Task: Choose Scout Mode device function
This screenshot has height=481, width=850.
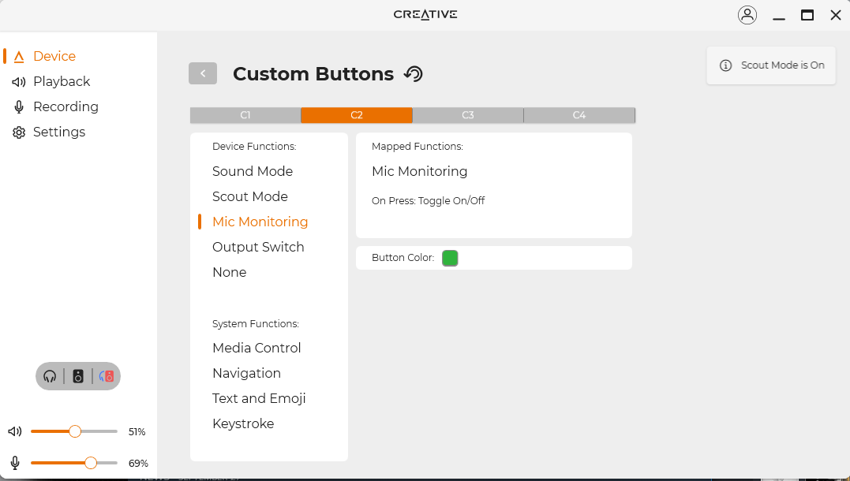Action: 250,196
